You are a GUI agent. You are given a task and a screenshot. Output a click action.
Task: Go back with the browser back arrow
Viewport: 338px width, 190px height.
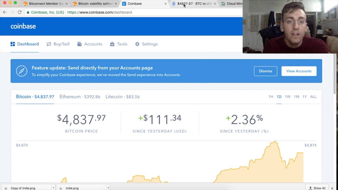[x=5, y=12]
